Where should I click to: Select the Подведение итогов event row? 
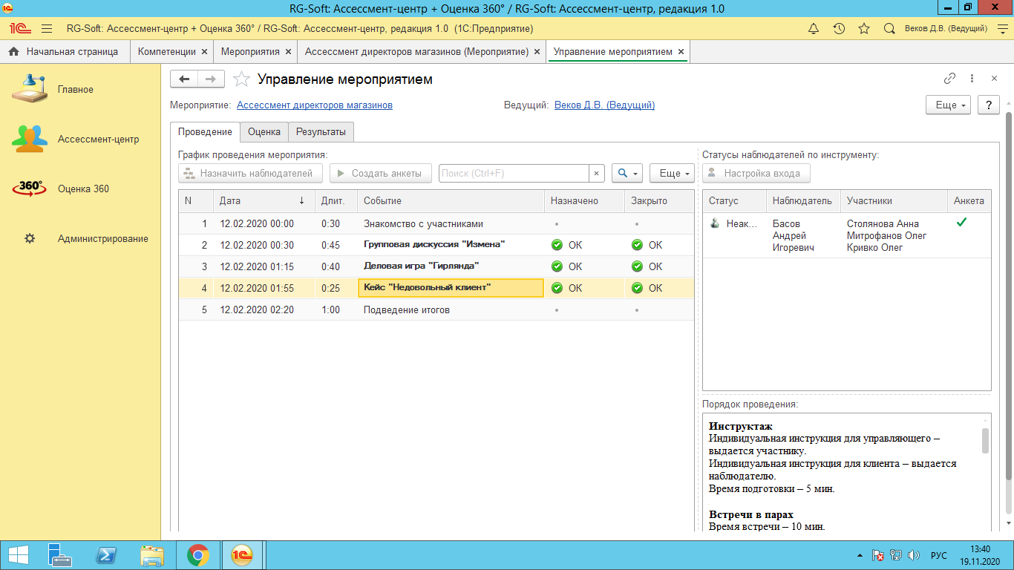point(436,309)
